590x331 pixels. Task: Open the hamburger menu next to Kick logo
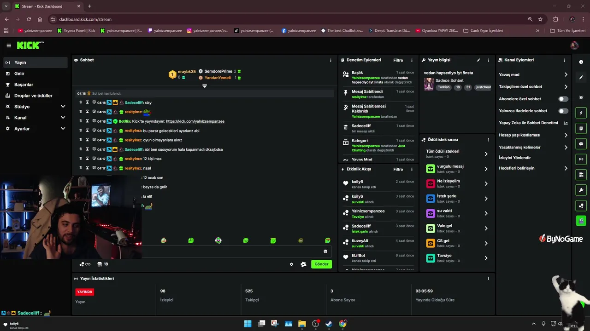click(9, 46)
